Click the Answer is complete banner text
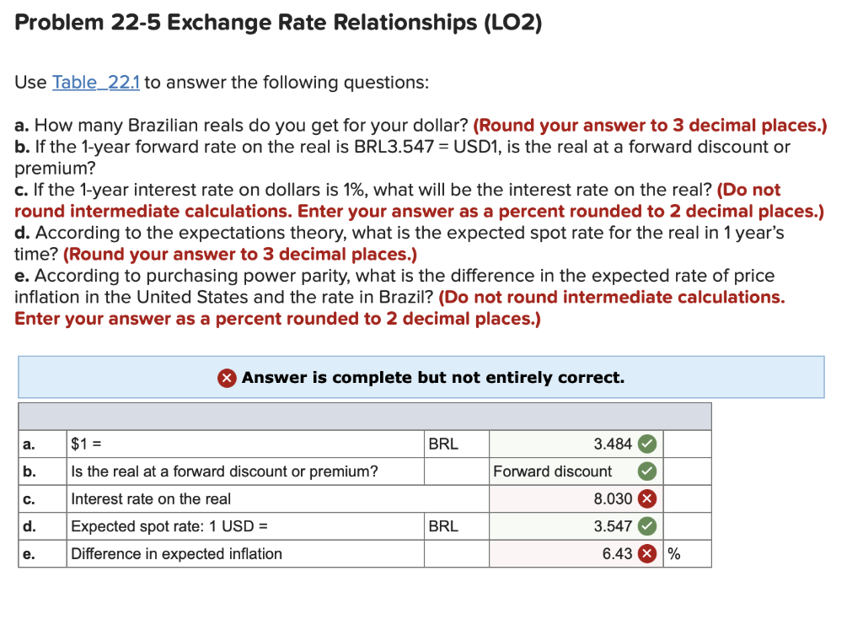863x630 pixels. 432,377
